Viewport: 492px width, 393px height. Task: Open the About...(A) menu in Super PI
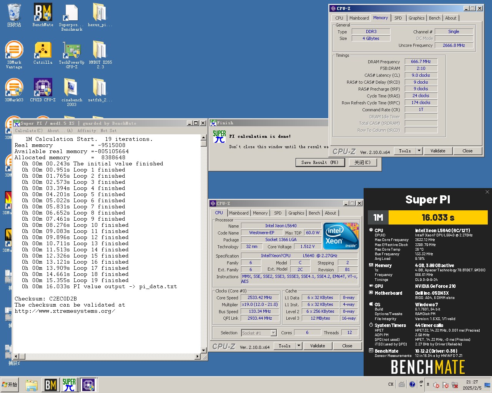coord(60,130)
